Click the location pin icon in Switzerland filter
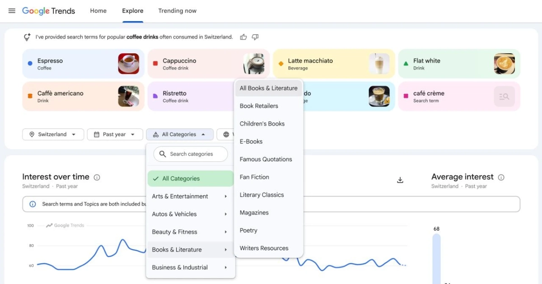The height and width of the screenshot is (284, 542). click(32, 134)
